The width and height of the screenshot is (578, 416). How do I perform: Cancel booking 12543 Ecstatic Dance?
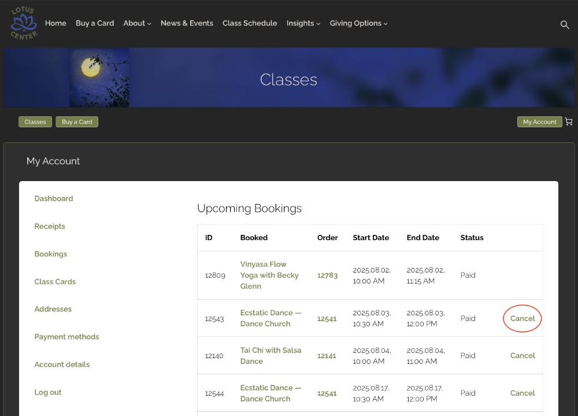click(523, 318)
